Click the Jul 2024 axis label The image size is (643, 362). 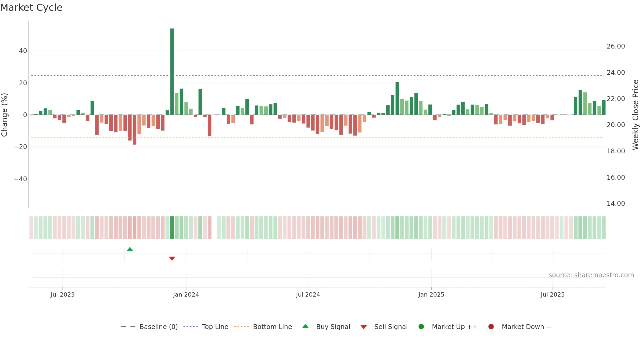point(308,294)
